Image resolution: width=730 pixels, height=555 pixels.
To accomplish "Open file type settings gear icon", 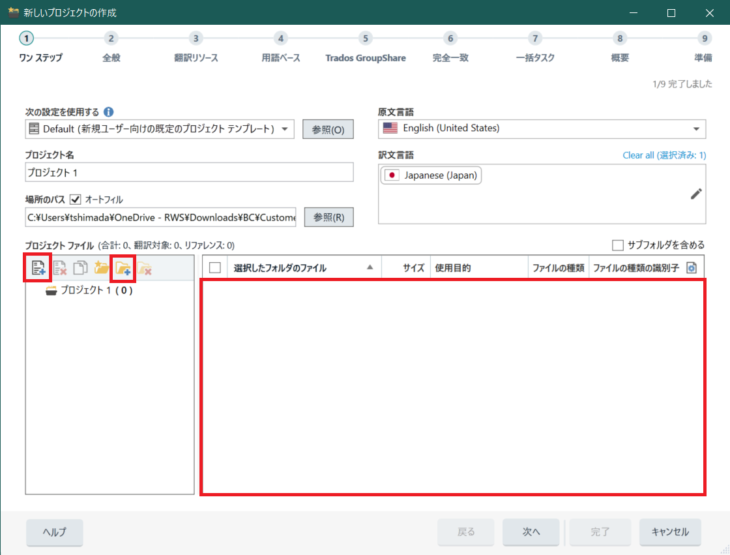I will click(x=692, y=268).
